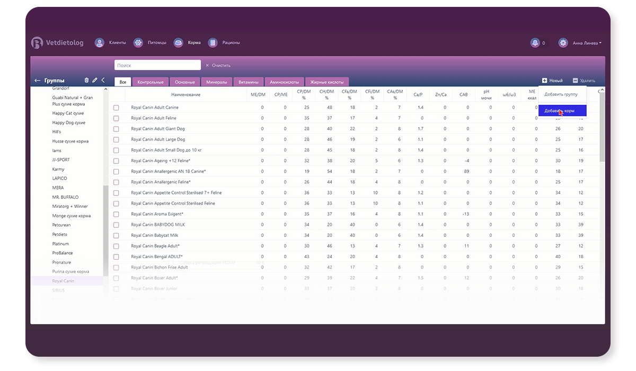Delete group using the trash icon

pos(86,81)
